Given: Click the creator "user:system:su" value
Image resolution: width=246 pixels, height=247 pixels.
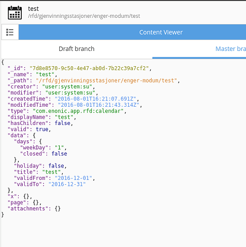Looking at the screenshot, I should pos(67,86).
